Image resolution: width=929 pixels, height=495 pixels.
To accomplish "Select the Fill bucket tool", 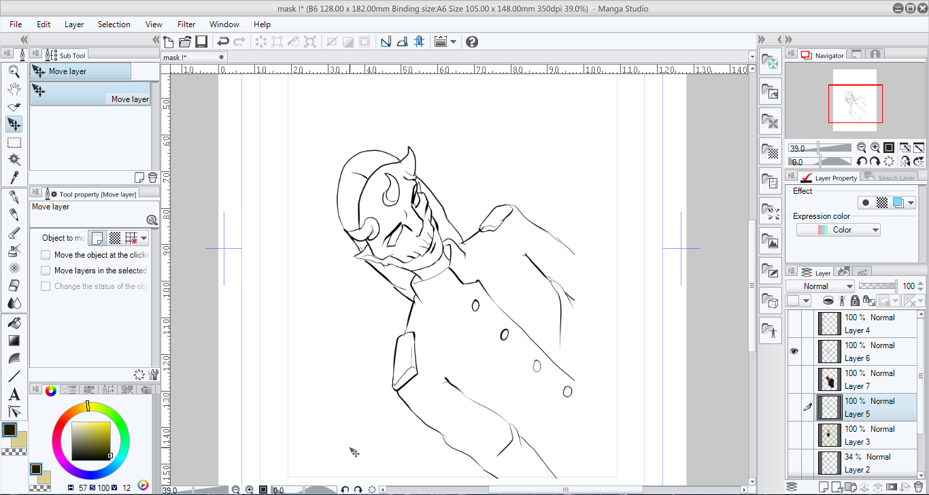I will pos(14,322).
